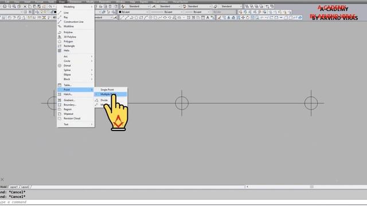Choose Rectangle from the Draw menu
The height and width of the screenshot is (206, 367).
tap(76, 46)
